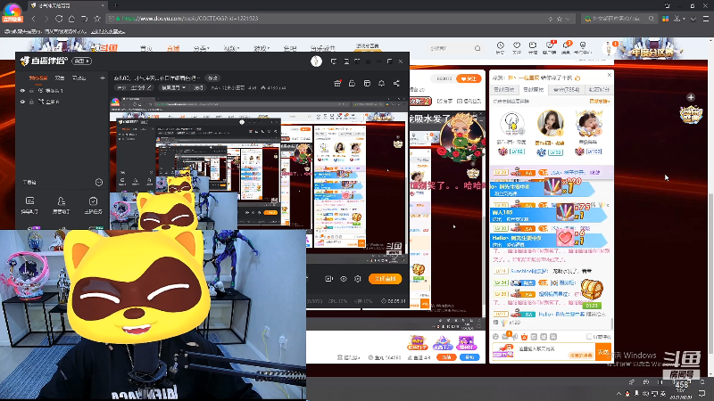This screenshot has height=401, width=714.
Task: Bookmark the page with the star icon
Action: (97, 19)
